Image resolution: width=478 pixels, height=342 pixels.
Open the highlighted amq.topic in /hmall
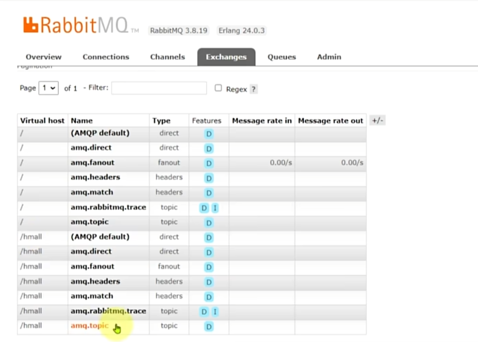(90, 325)
